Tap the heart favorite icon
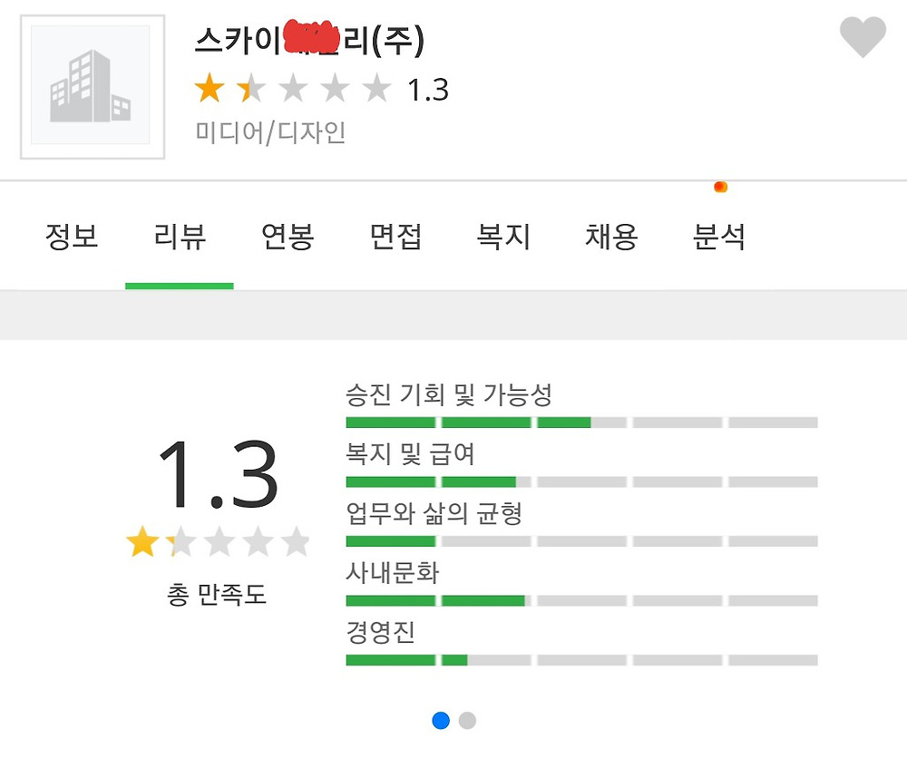This screenshot has height=758, width=907. pyautogui.click(x=862, y=38)
